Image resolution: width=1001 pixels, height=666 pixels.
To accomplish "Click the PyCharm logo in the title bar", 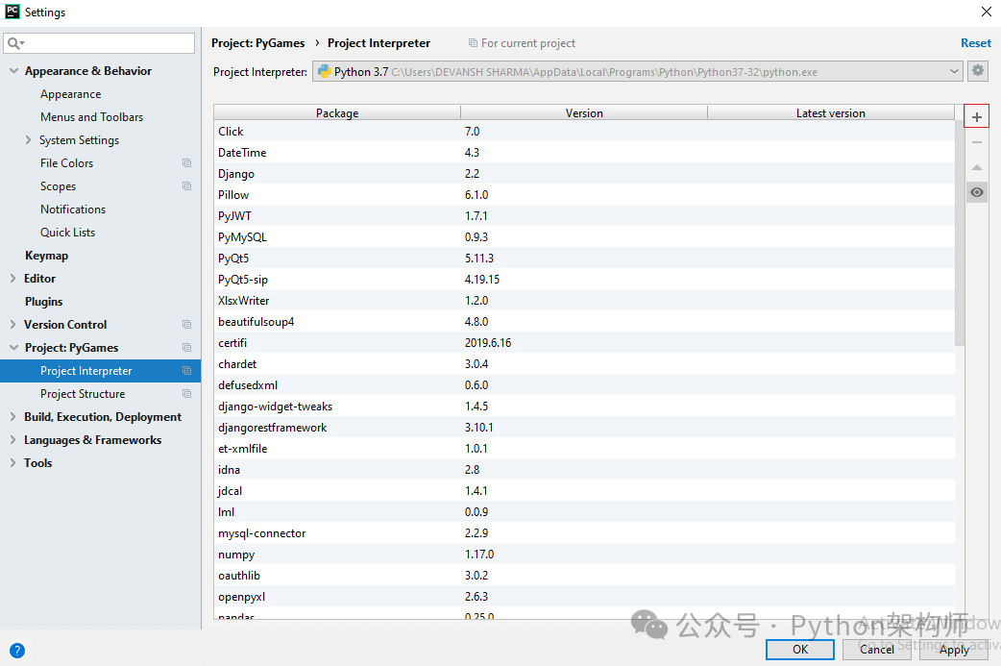I will 12,12.
